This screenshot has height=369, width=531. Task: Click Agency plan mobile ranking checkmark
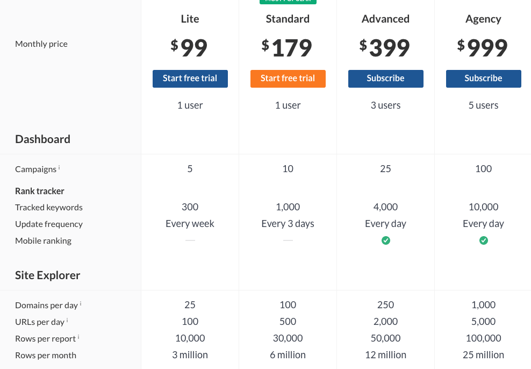484,240
